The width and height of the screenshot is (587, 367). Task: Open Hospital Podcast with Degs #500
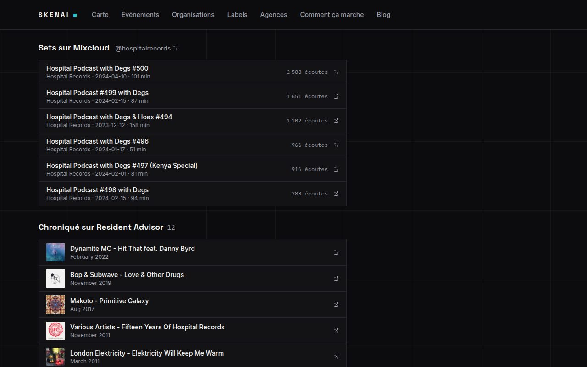click(193, 72)
